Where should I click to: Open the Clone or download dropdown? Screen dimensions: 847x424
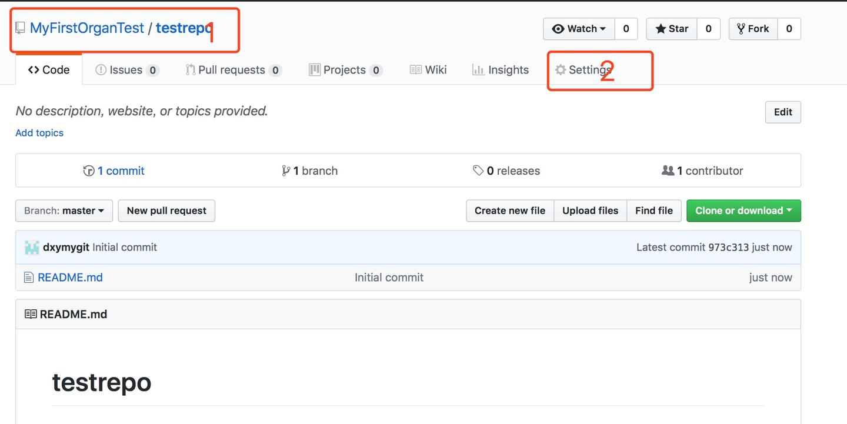click(x=743, y=211)
